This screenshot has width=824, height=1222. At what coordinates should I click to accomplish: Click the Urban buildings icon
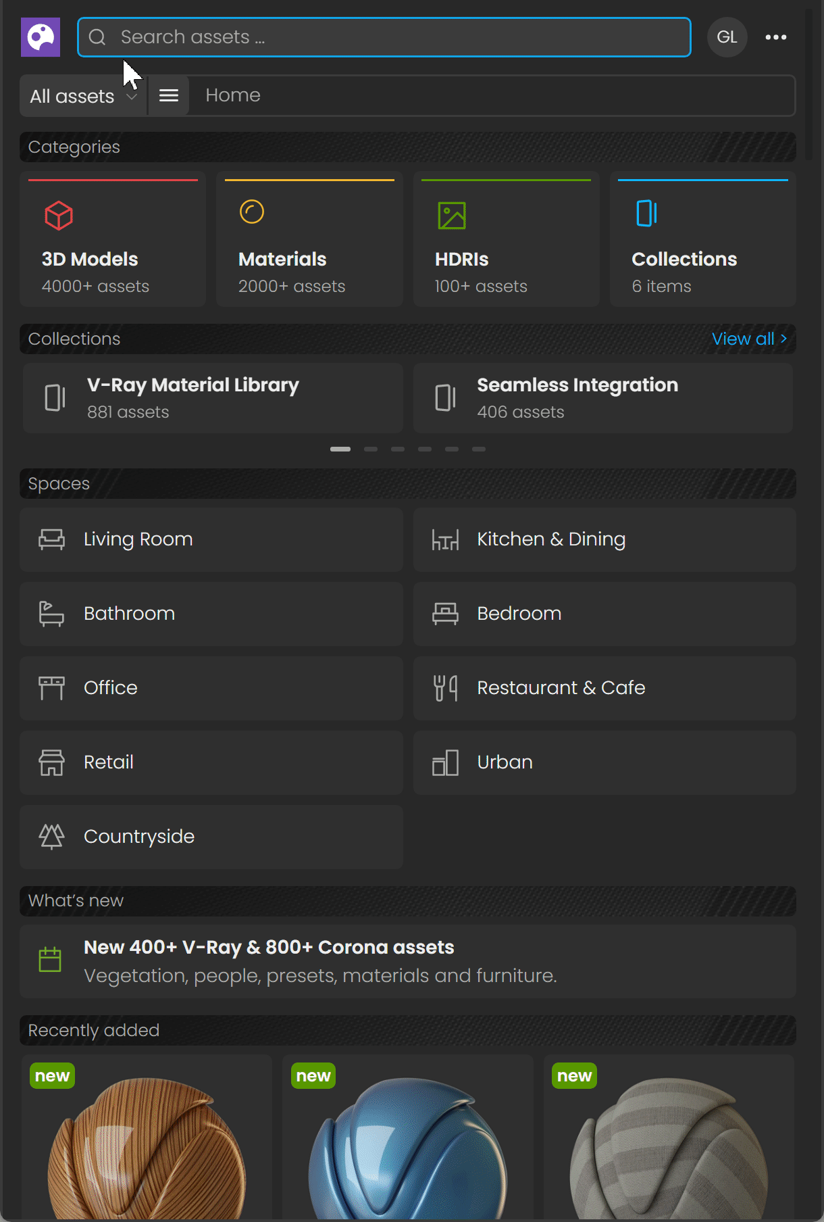(x=445, y=762)
